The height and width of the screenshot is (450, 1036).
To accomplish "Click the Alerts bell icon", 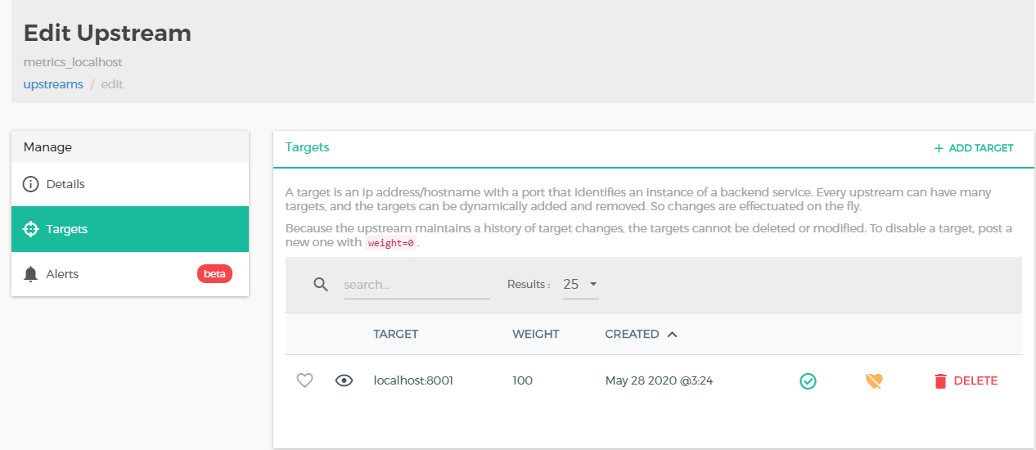I will coord(31,274).
